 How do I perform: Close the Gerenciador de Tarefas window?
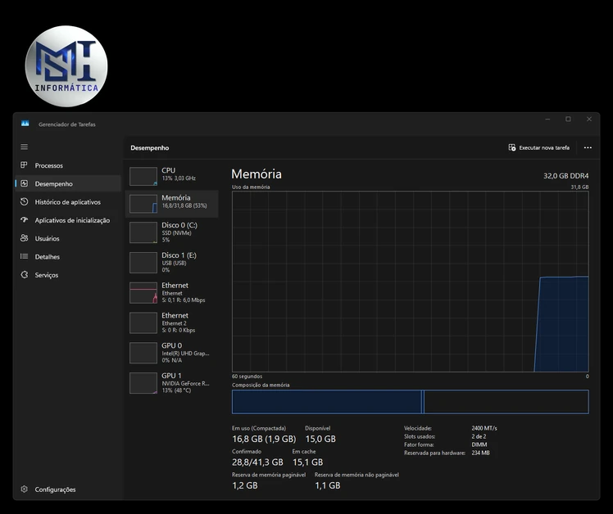(588, 119)
